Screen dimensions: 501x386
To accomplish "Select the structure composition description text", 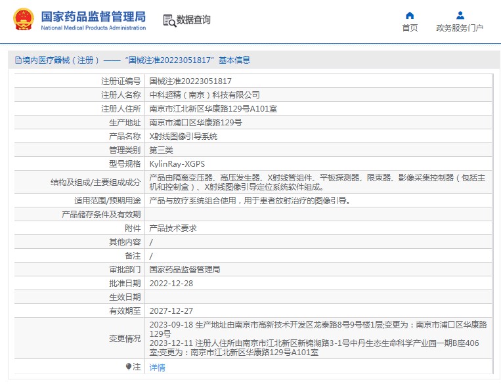I will click(x=317, y=182).
